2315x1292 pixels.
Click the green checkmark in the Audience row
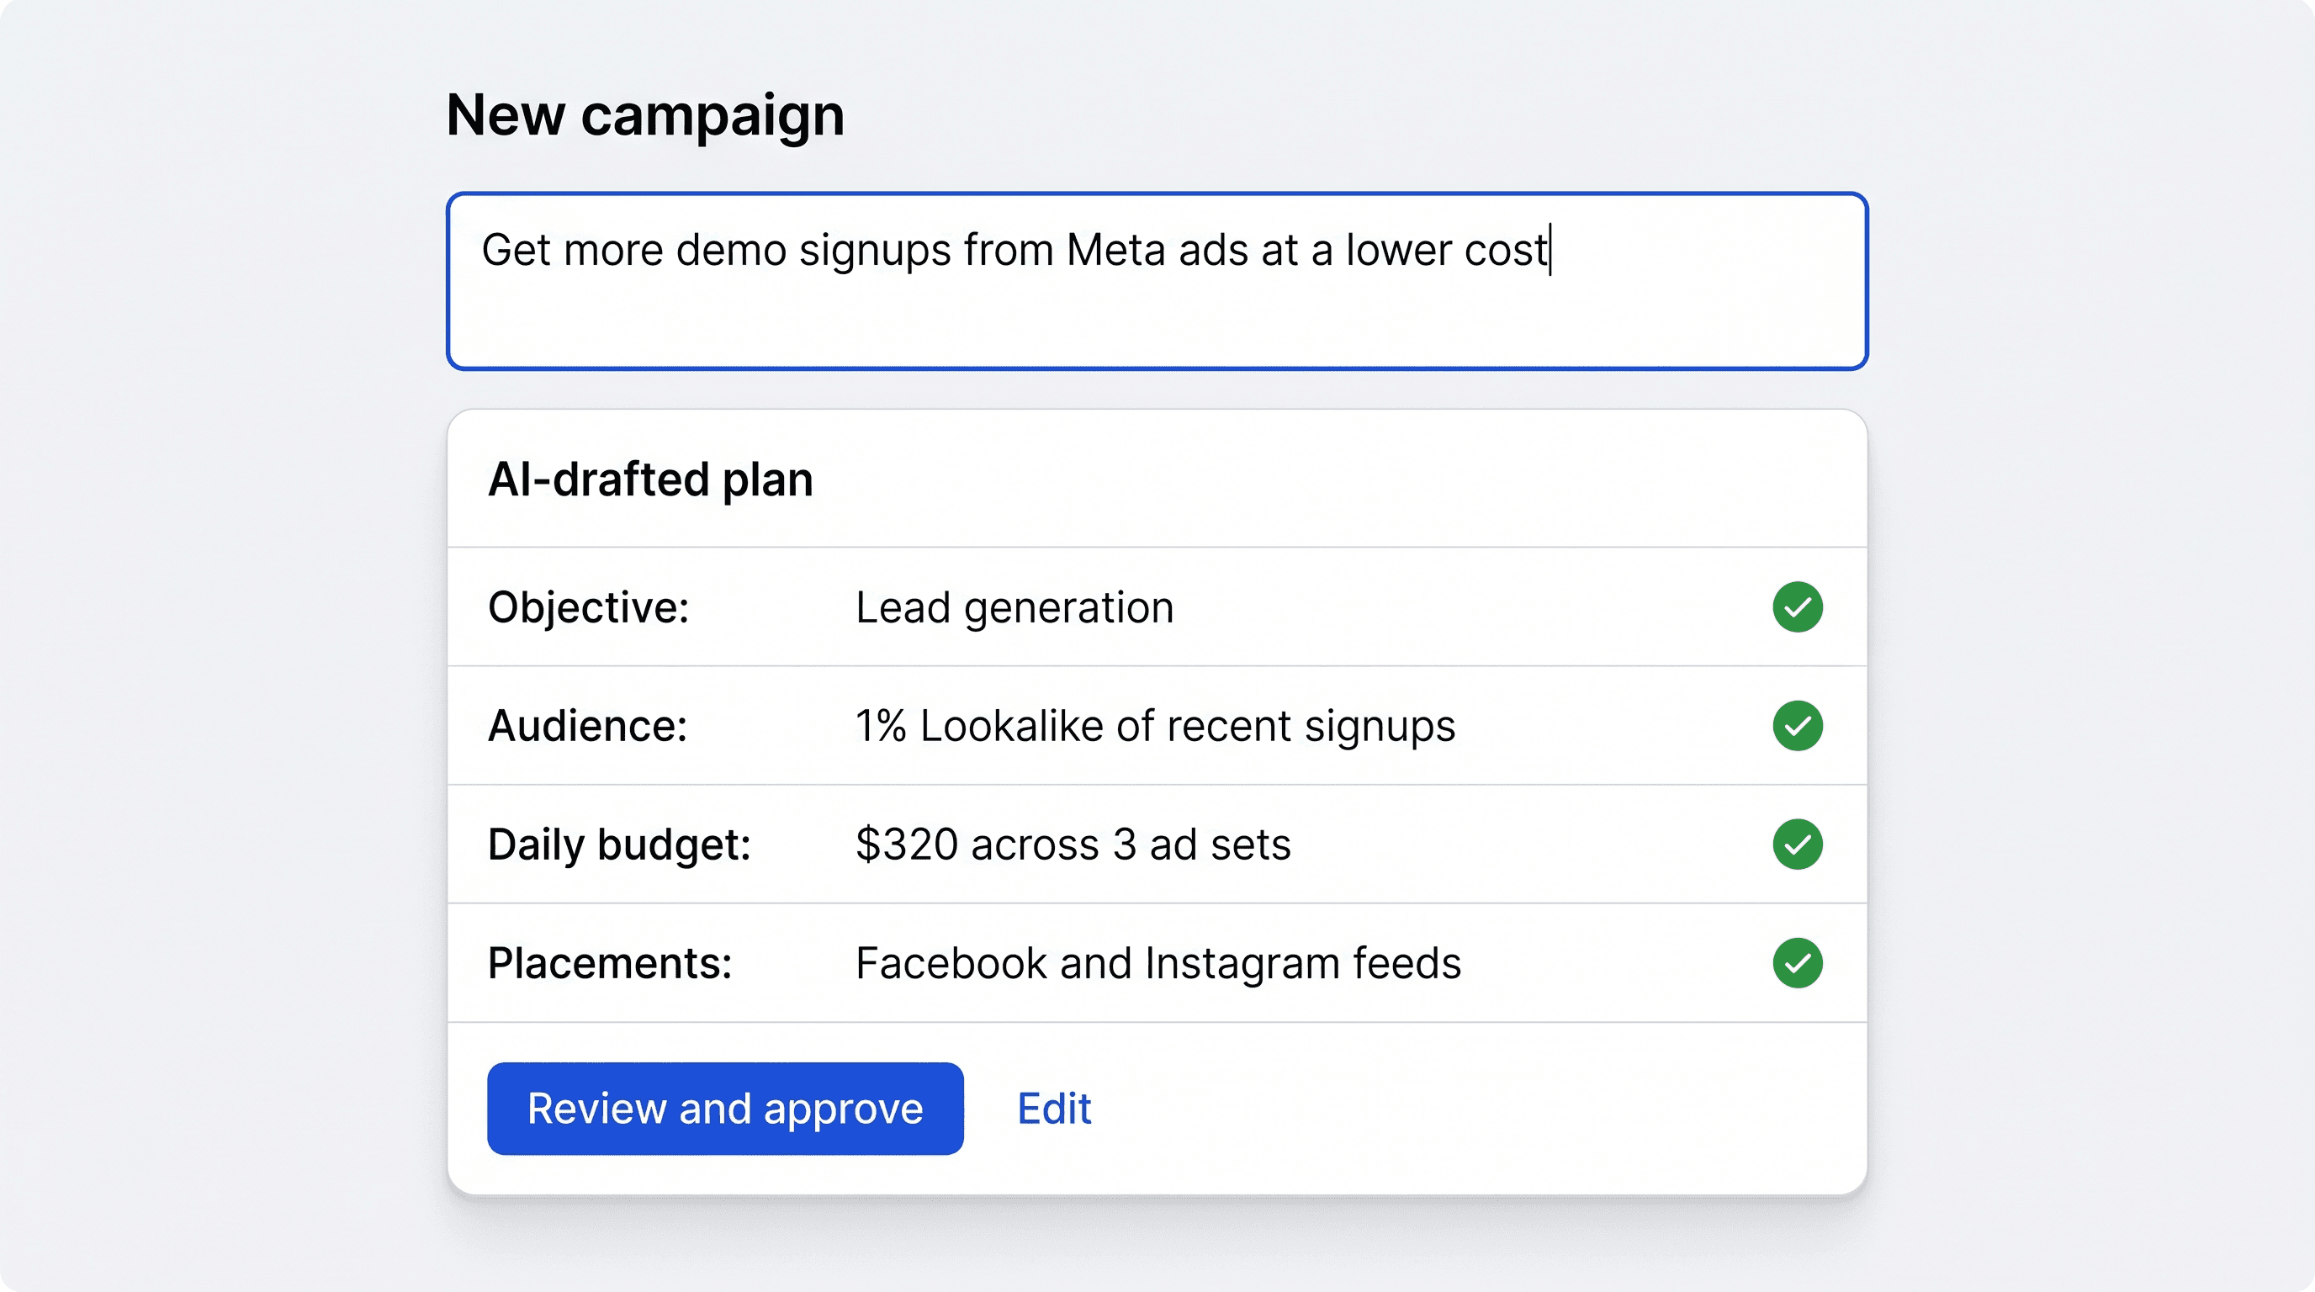pyautogui.click(x=1798, y=726)
